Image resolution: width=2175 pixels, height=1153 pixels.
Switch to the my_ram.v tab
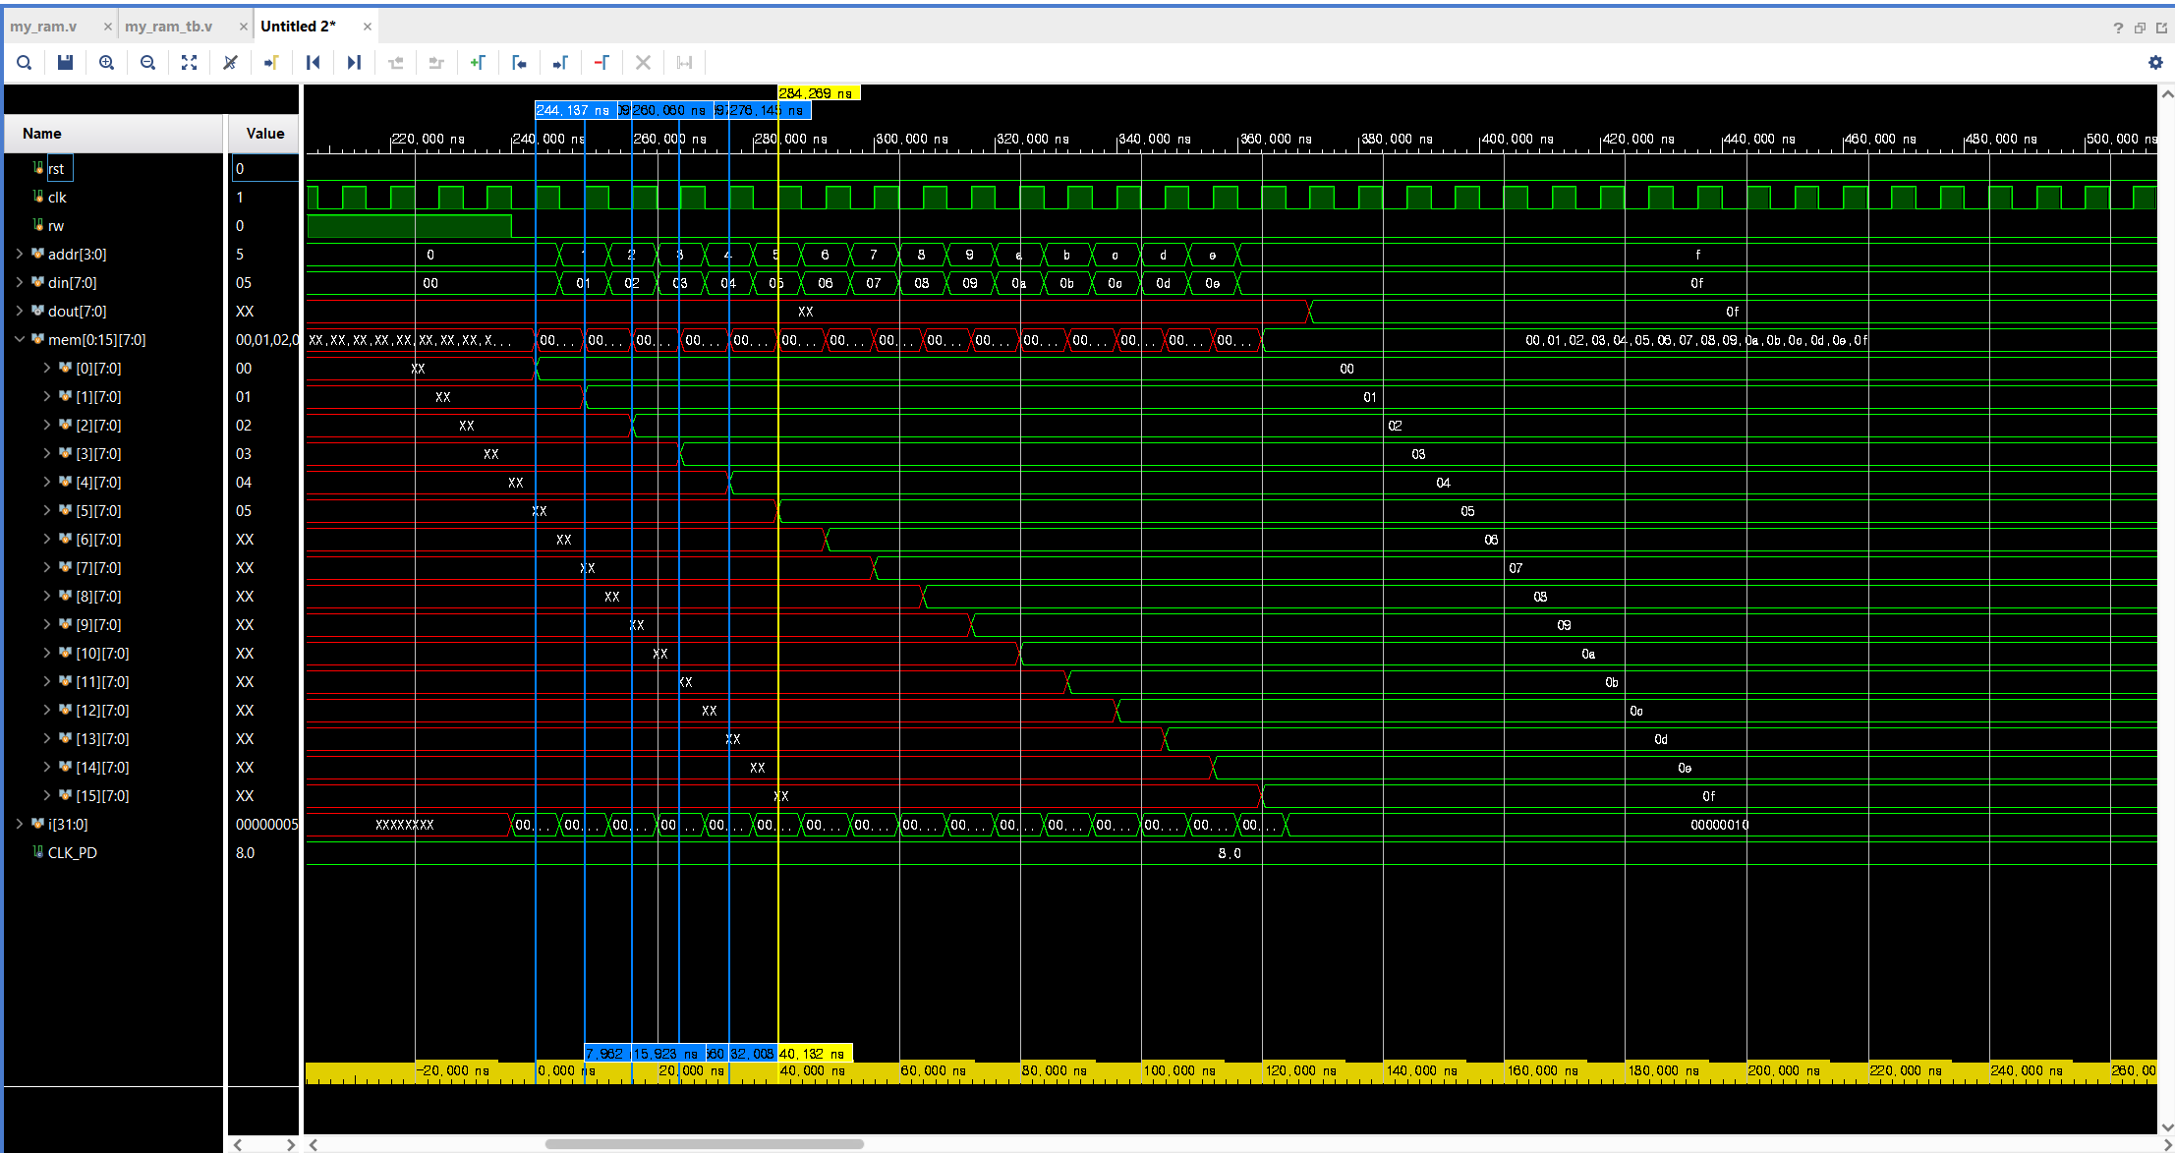(44, 27)
